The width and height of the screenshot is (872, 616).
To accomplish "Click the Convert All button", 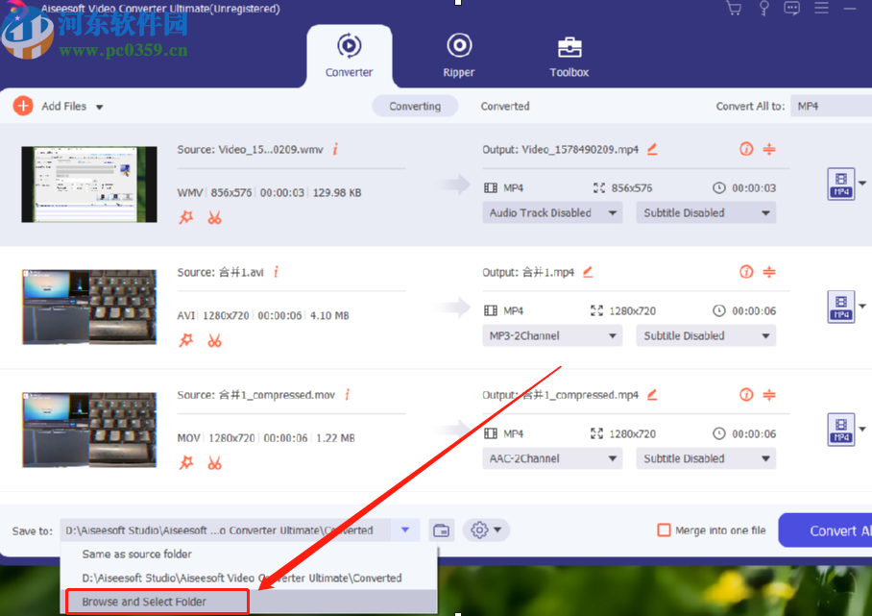I will [x=836, y=530].
